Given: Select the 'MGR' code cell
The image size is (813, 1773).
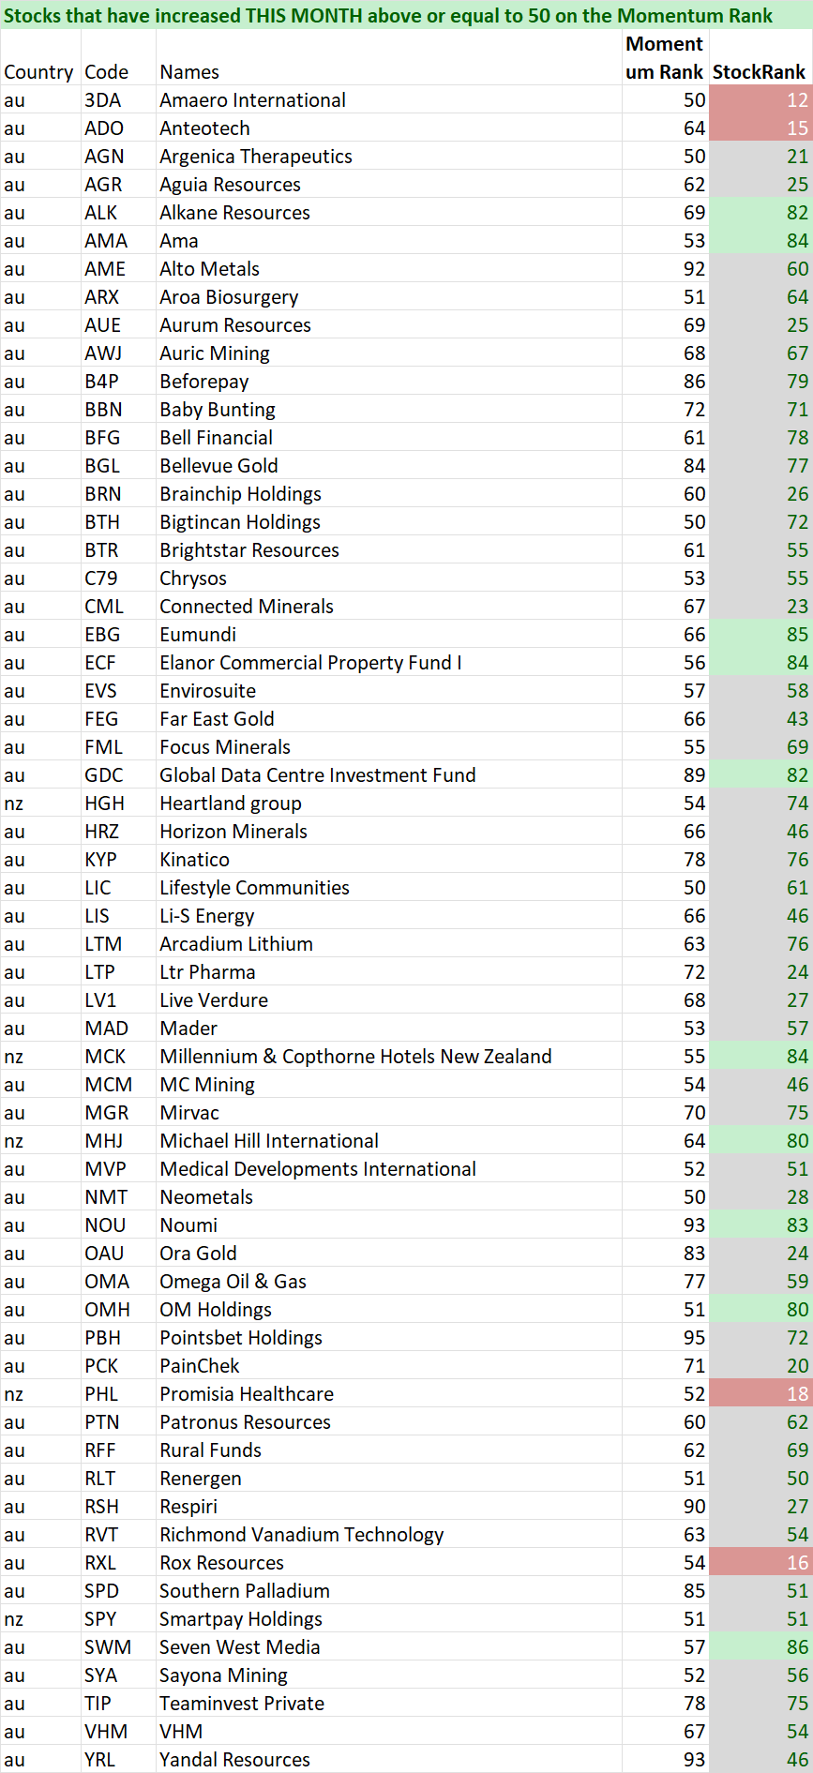Looking at the screenshot, I should [118, 1112].
